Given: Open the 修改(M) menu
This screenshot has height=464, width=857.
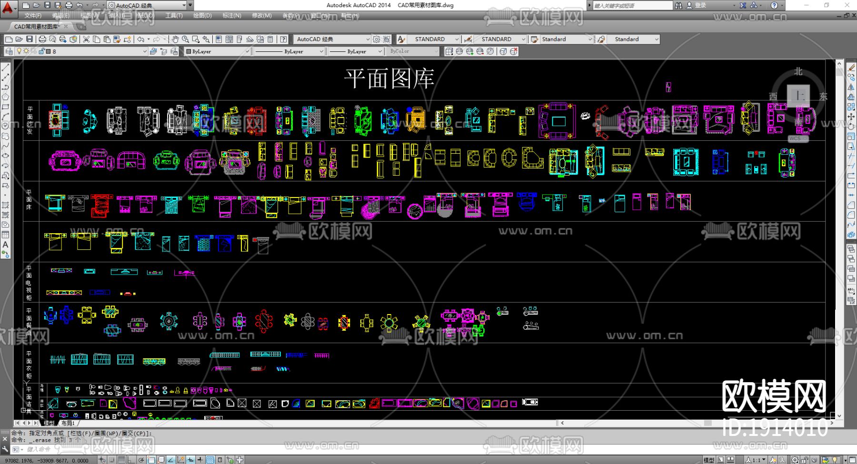Looking at the screenshot, I should (261, 16).
